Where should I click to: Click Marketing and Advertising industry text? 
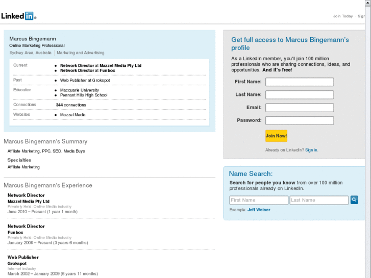(x=81, y=53)
